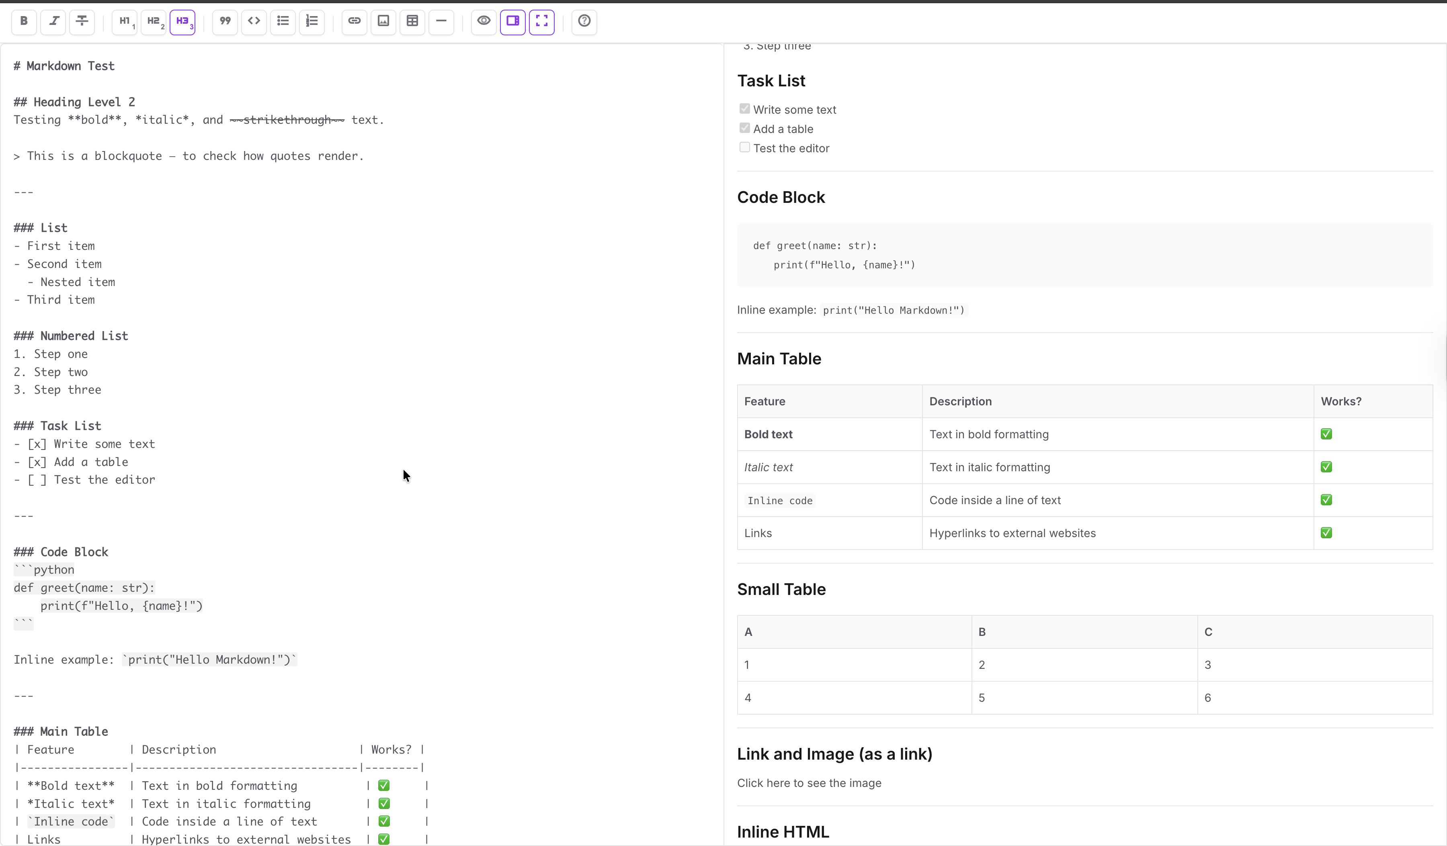Add a horizontal rule

[441, 21]
